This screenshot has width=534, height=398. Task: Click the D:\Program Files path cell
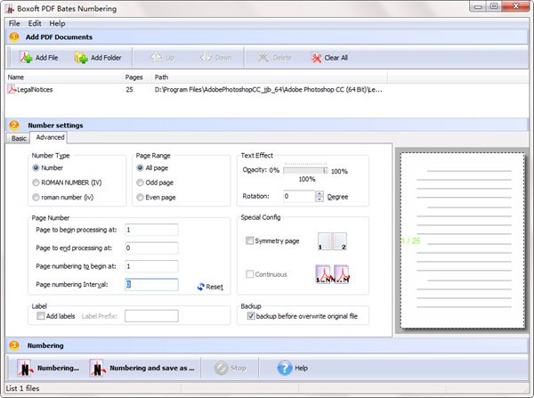pos(269,90)
